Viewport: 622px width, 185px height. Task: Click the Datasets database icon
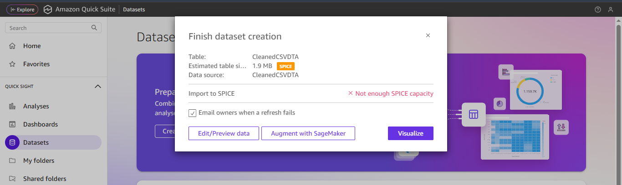pos(12,142)
